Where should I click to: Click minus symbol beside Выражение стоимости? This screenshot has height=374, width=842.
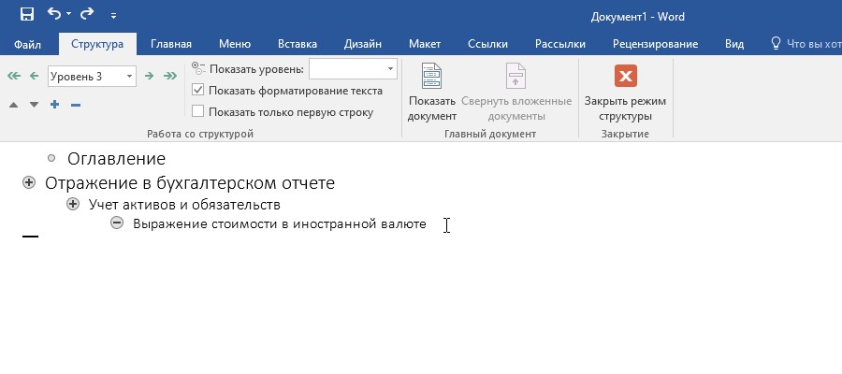(x=117, y=223)
